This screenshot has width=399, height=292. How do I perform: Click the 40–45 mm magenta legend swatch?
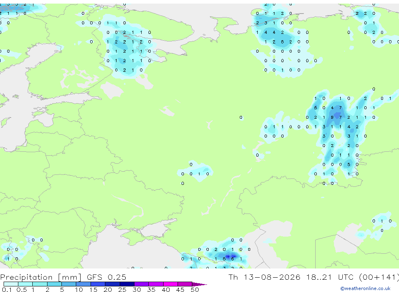coord(170,284)
